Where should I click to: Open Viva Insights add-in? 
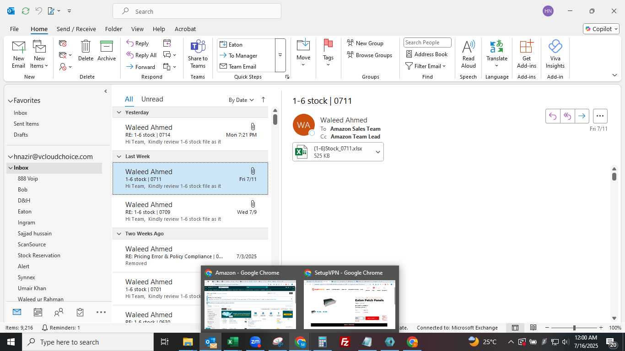(555, 54)
